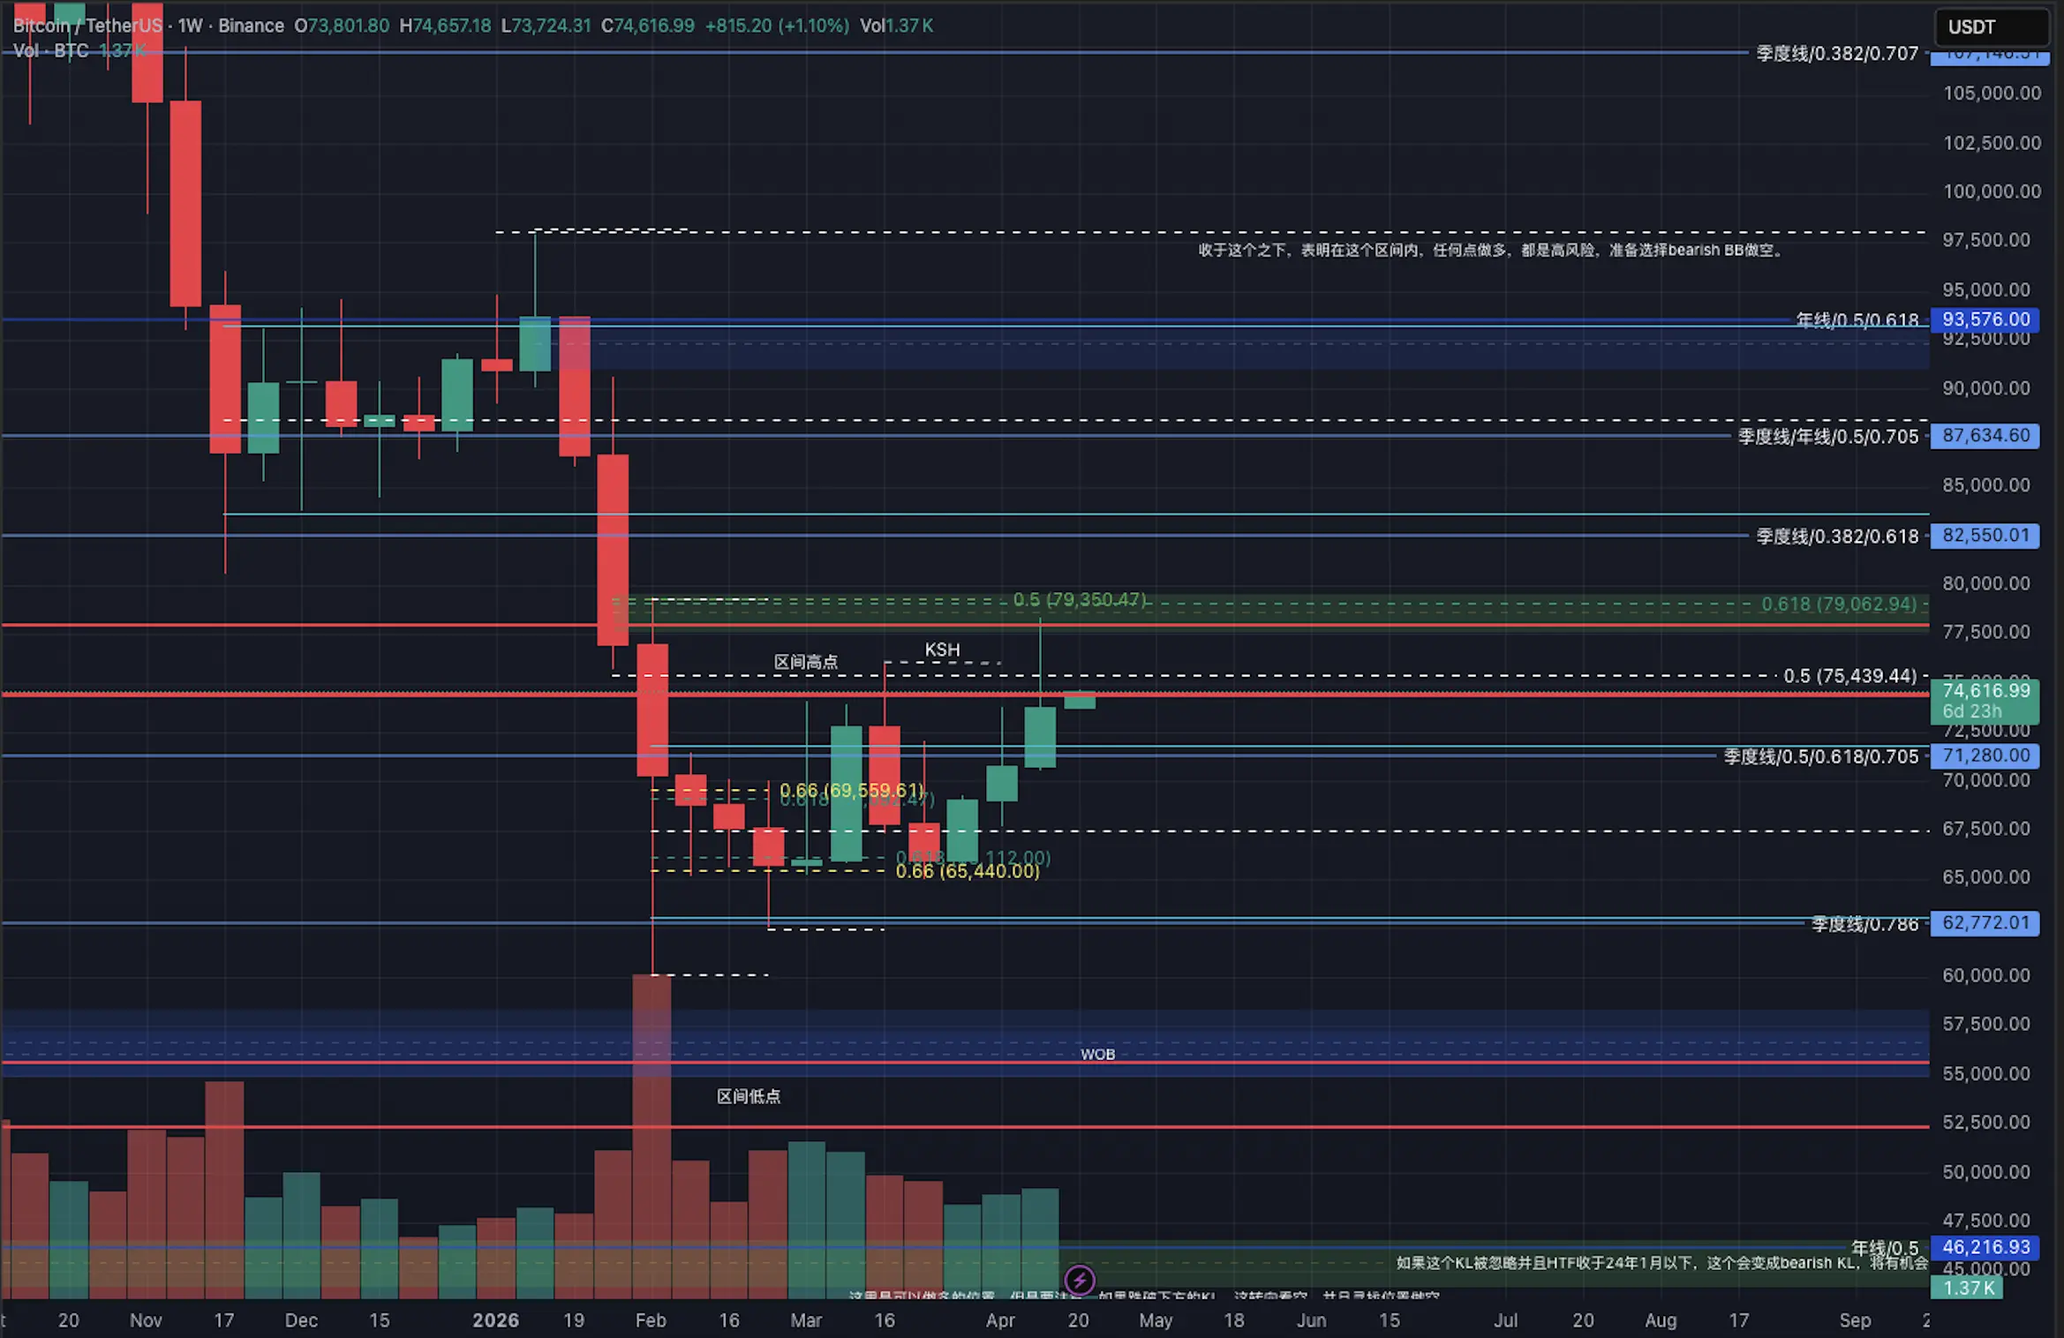
Task: Select the 季度线/0.786 line label
Action: 1864,924
